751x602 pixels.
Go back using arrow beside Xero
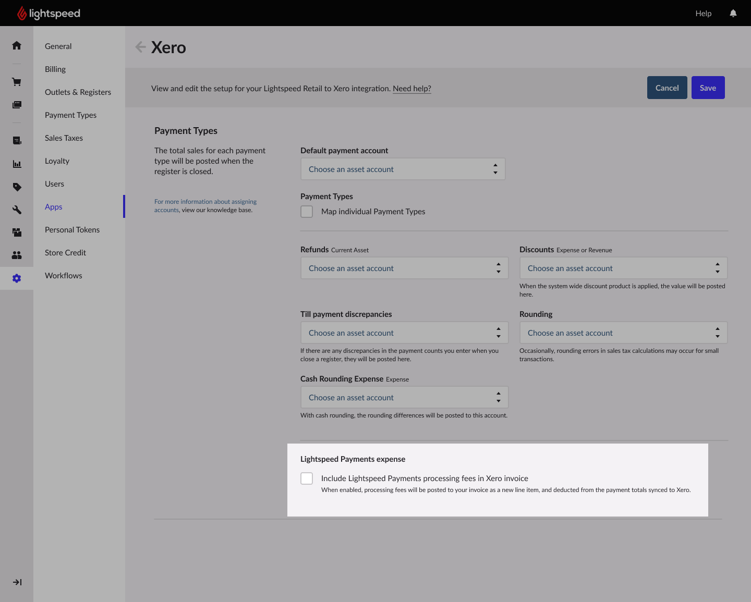[140, 47]
